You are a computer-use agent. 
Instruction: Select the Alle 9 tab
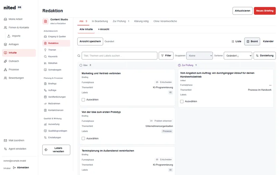pos(83,21)
